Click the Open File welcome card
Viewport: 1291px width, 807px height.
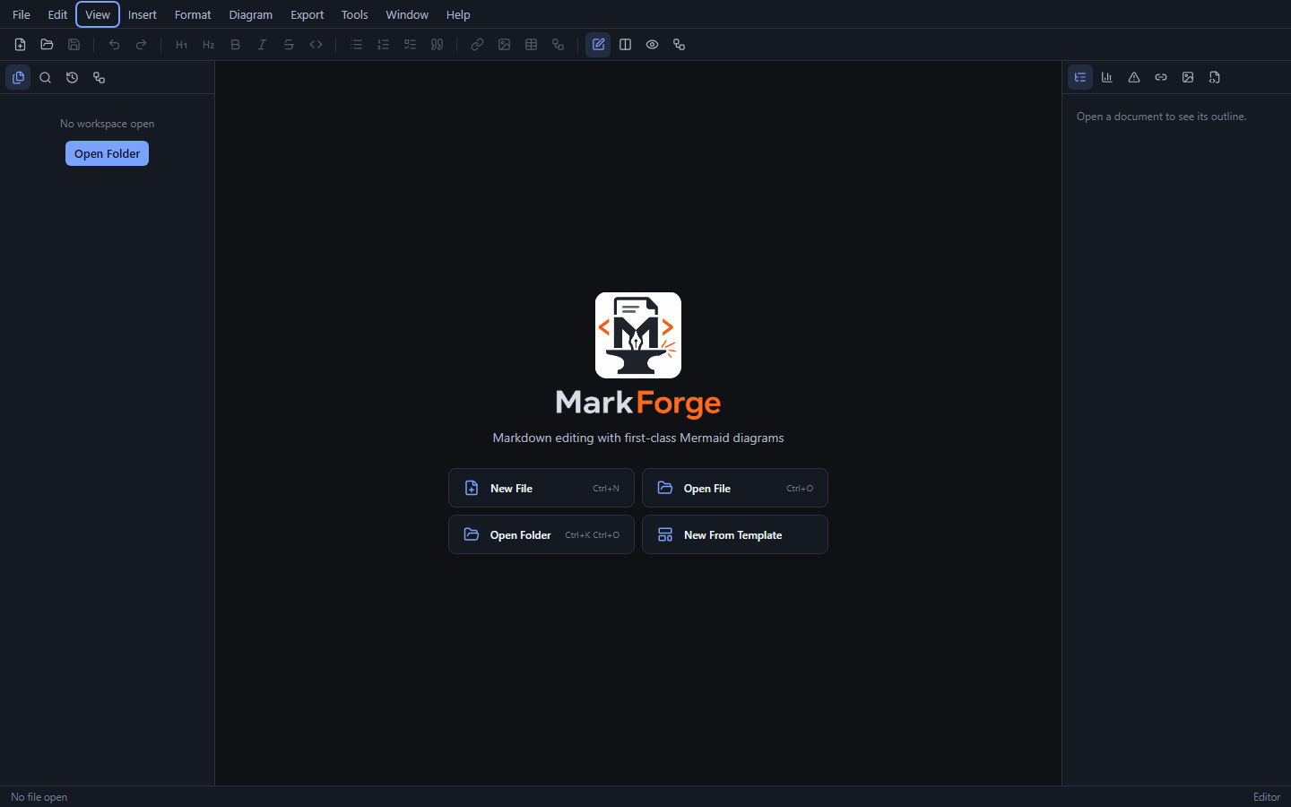coord(735,488)
